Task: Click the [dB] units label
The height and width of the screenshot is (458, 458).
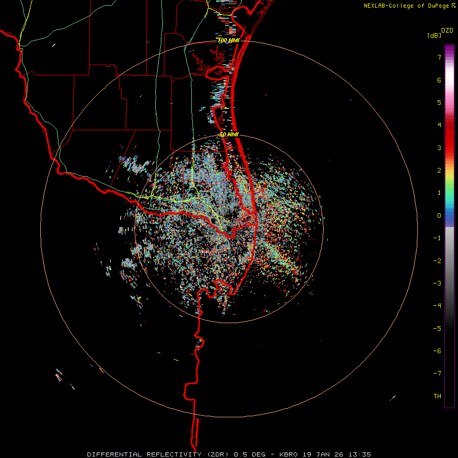Action: 435,35
